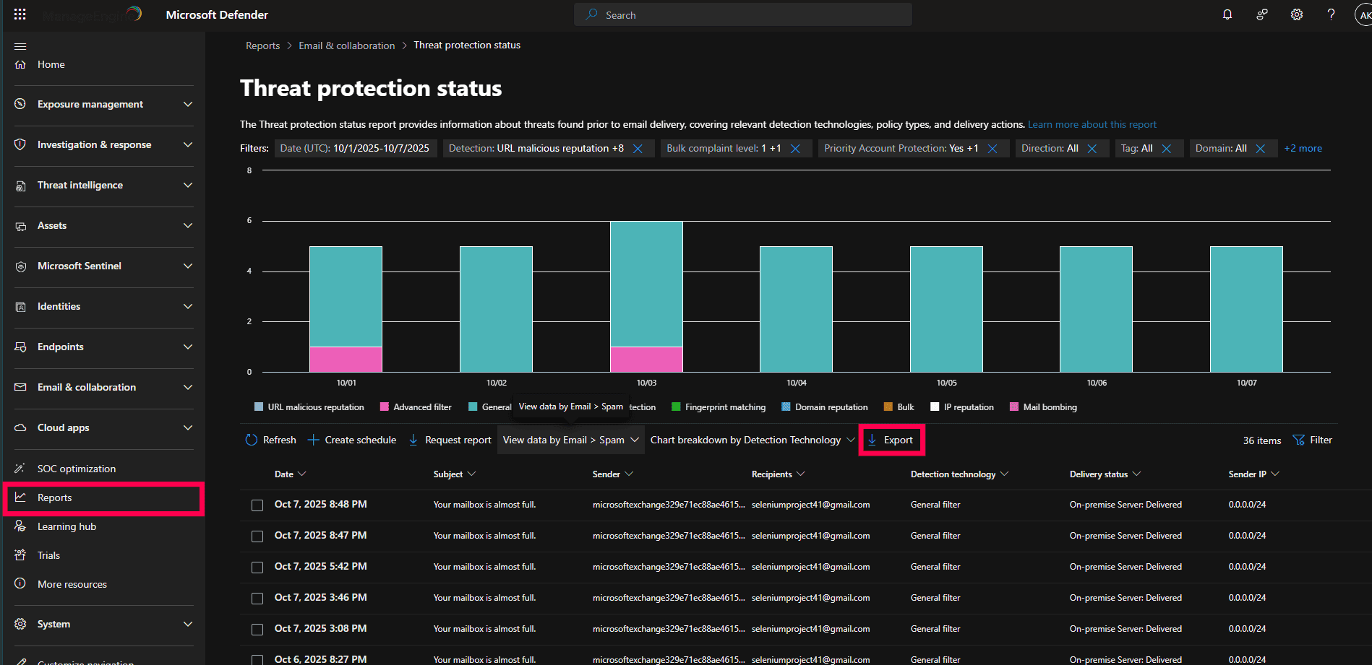Select the Oct 7, 2025 5:42 PM row checkbox

tap(257, 568)
